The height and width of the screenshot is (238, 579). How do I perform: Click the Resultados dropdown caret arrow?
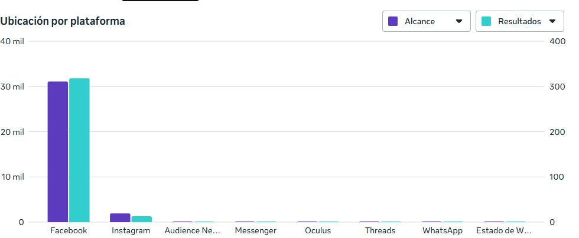552,21
